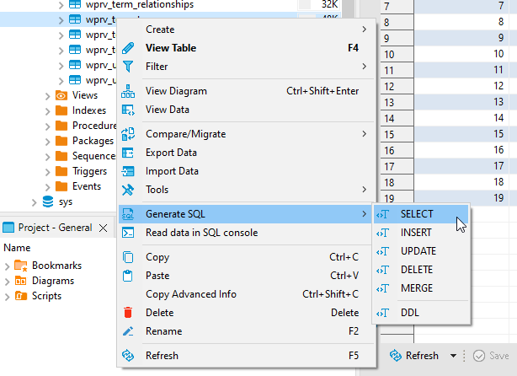Click the Export Data icon

128,153
